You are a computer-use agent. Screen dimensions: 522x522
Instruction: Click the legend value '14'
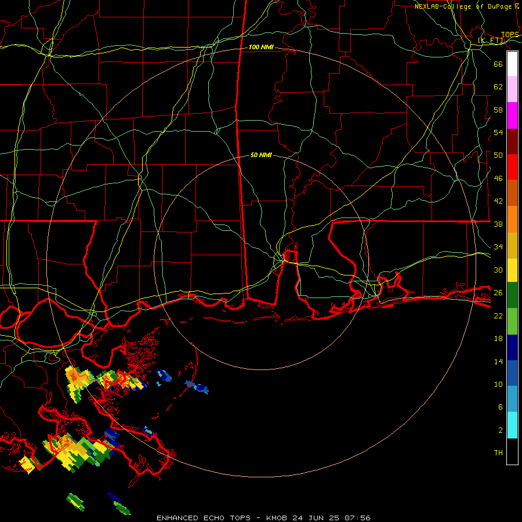pyautogui.click(x=498, y=361)
